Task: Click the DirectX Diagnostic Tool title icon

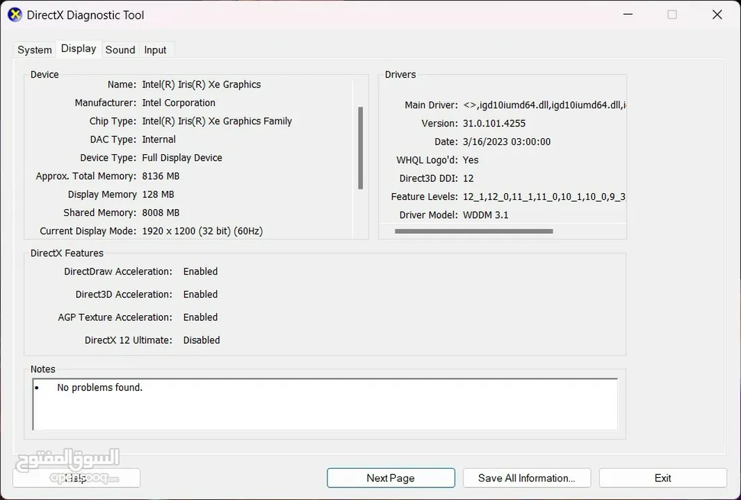Action: [x=15, y=15]
